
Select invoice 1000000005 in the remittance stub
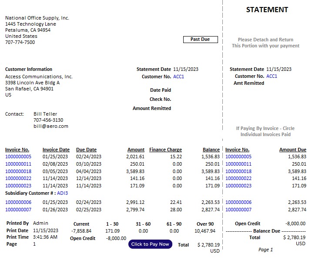(x=238, y=157)
